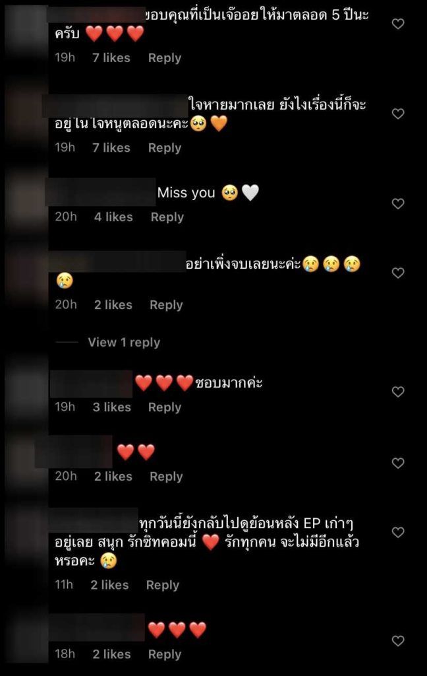The width and height of the screenshot is (427, 676).
Task: Open the "2 likes" list on 11h comment
Action: (110, 585)
